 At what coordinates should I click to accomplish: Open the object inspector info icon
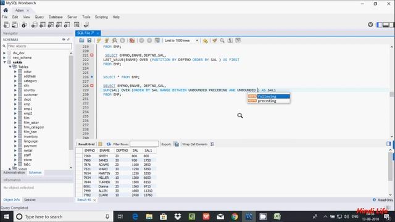(24, 25)
